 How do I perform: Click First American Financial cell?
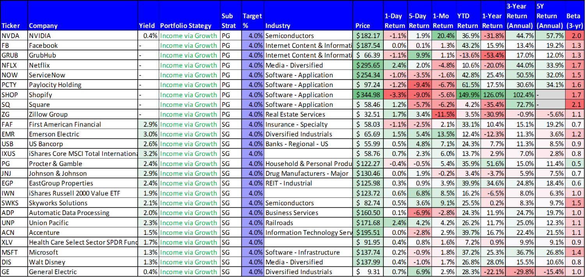coord(83,124)
